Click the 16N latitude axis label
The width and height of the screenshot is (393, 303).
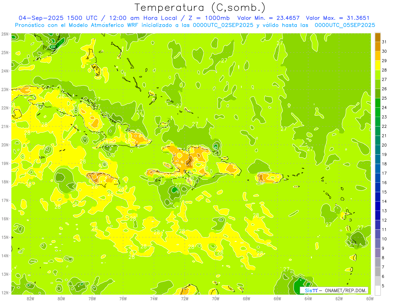[5, 219]
